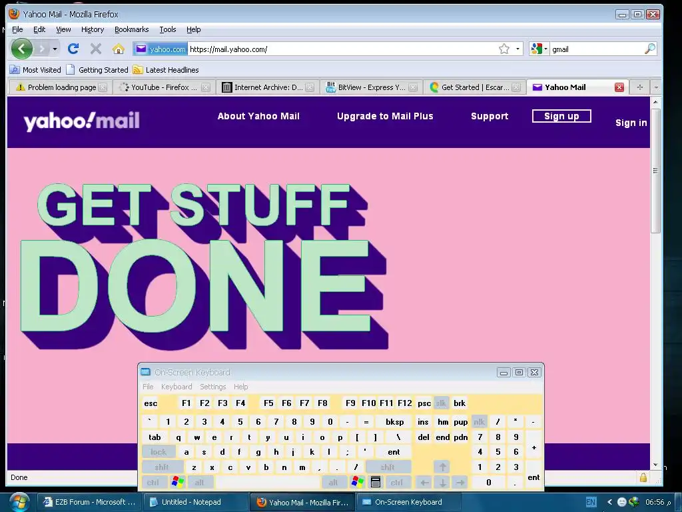Open the Upgrade to Mail Plus link
This screenshot has height=512, width=682.
click(385, 116)
